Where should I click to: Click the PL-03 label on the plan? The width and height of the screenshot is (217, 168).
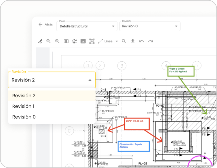pyautogui.click(x=143, y=163)
